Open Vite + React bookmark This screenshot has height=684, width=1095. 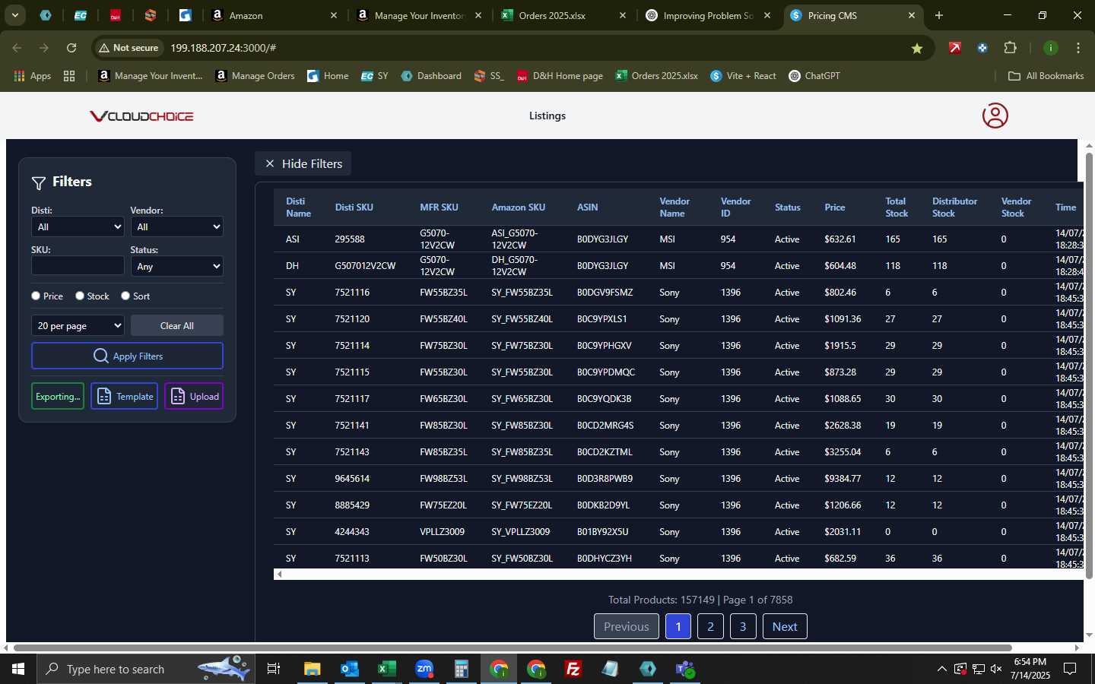(x=743, y=76)
